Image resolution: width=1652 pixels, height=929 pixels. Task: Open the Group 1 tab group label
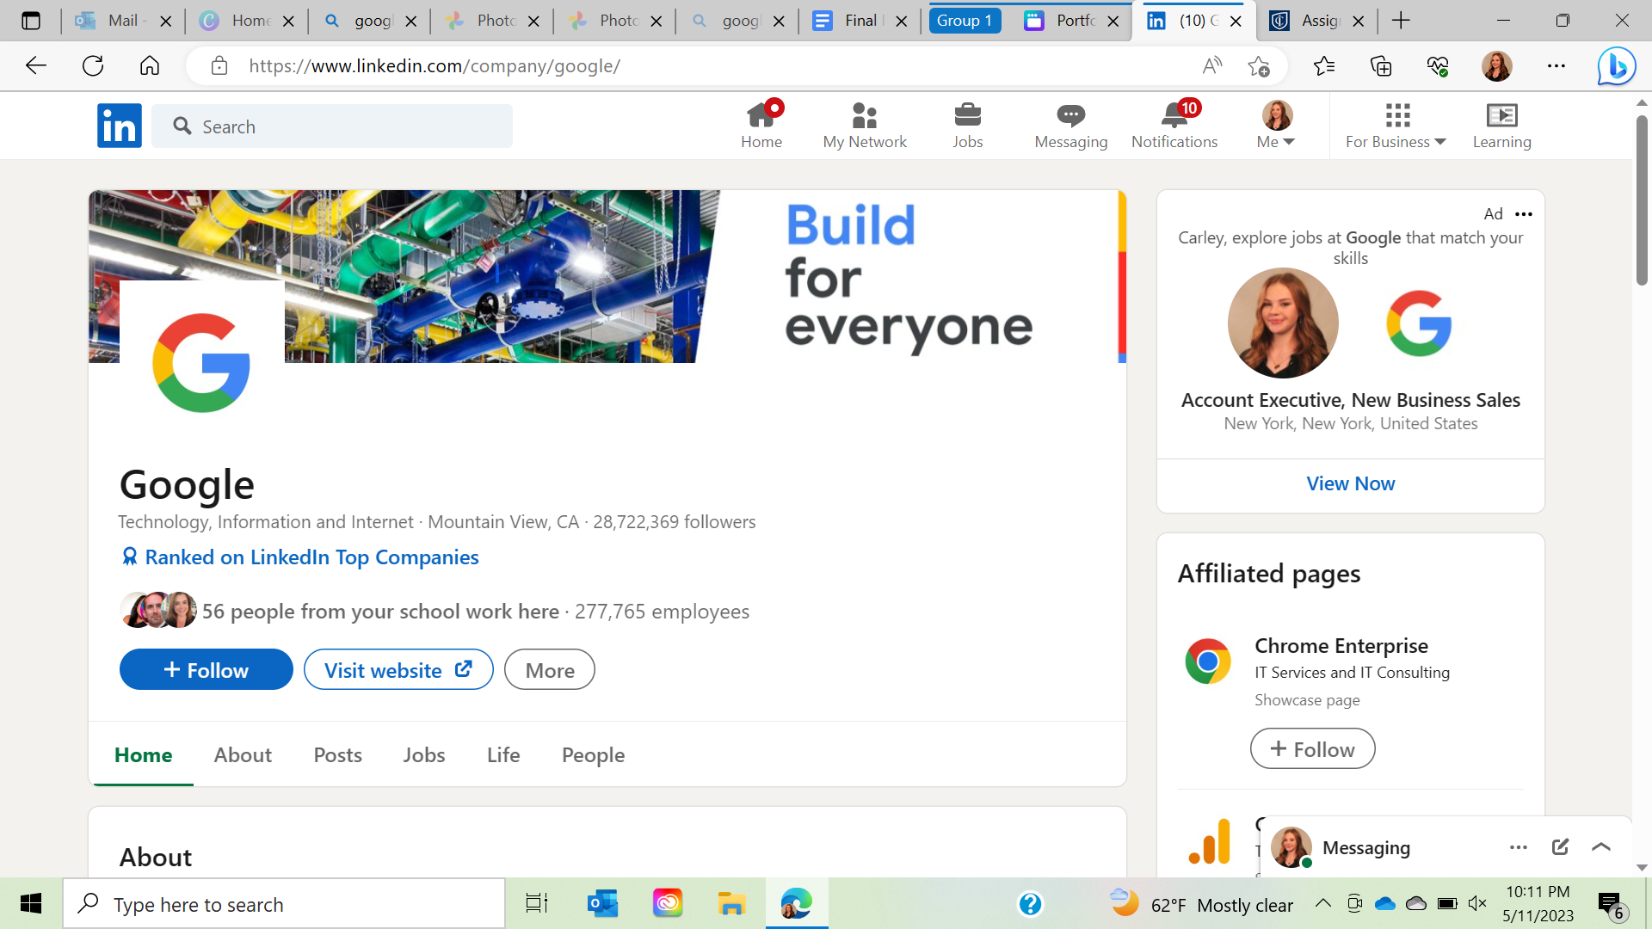click(965, 21)
